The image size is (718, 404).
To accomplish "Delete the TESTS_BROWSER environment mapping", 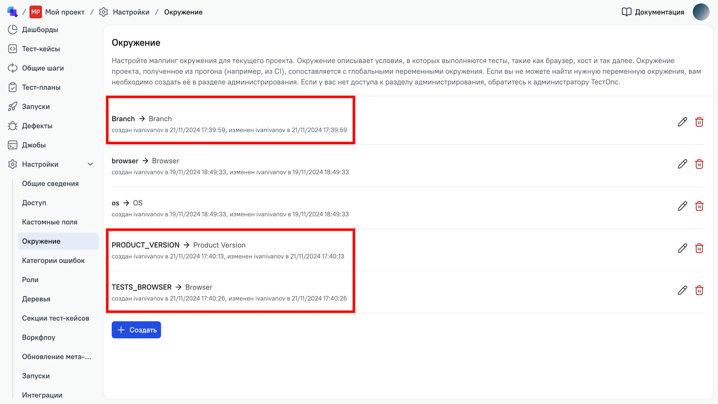I will click(699, 290).
